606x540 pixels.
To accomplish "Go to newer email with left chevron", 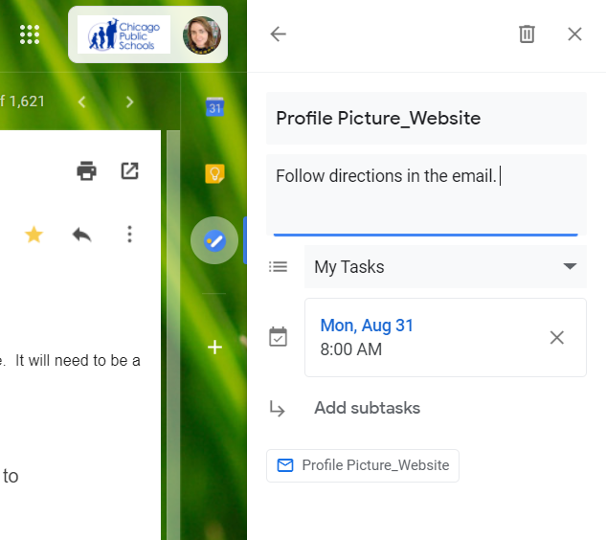I will coord(81,102).
